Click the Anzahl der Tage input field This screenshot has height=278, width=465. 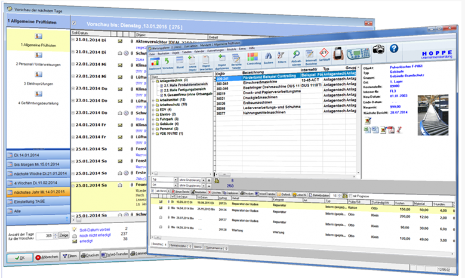tap(44, 236)
